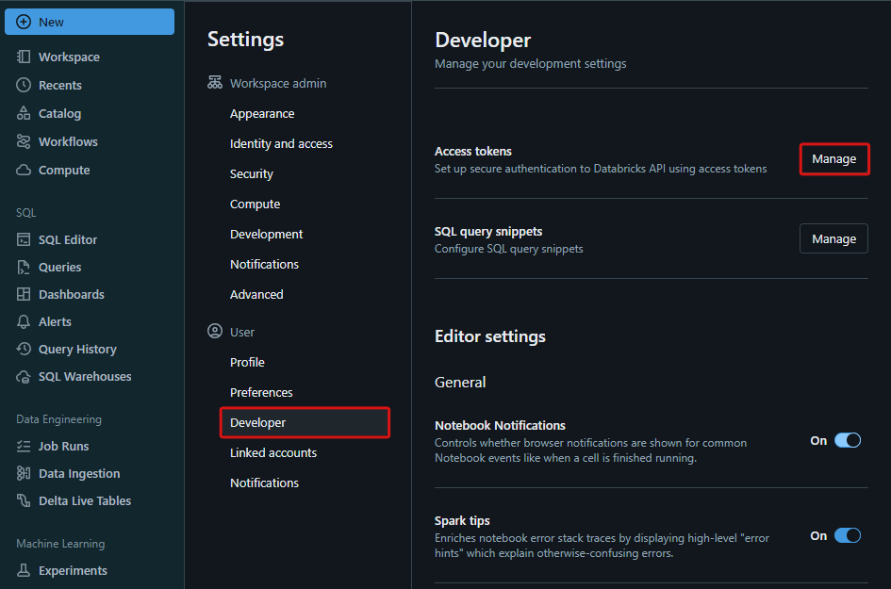The width and height of the screenshot is (891, 589).
Task: Click the Delta Live Tables icon
Action: [x=24, y=500]
